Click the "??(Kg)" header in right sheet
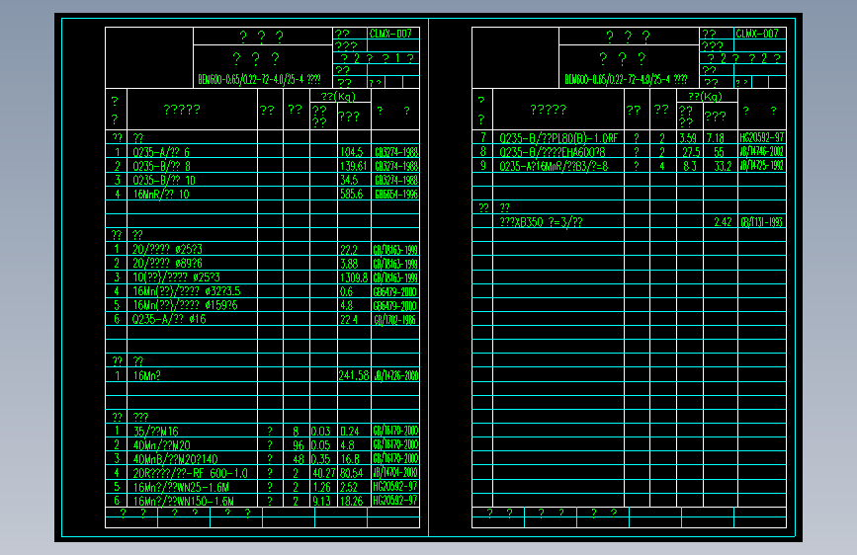This screenshot has width=857, height=555. [x=705, y=96]
